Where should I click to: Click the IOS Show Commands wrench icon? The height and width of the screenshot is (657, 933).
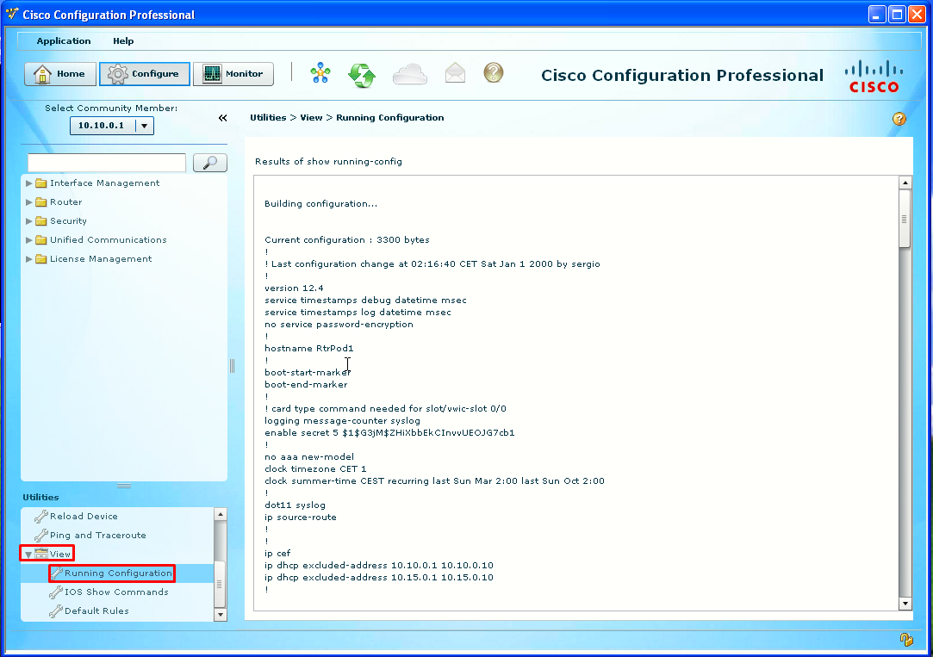click(56, 592)
